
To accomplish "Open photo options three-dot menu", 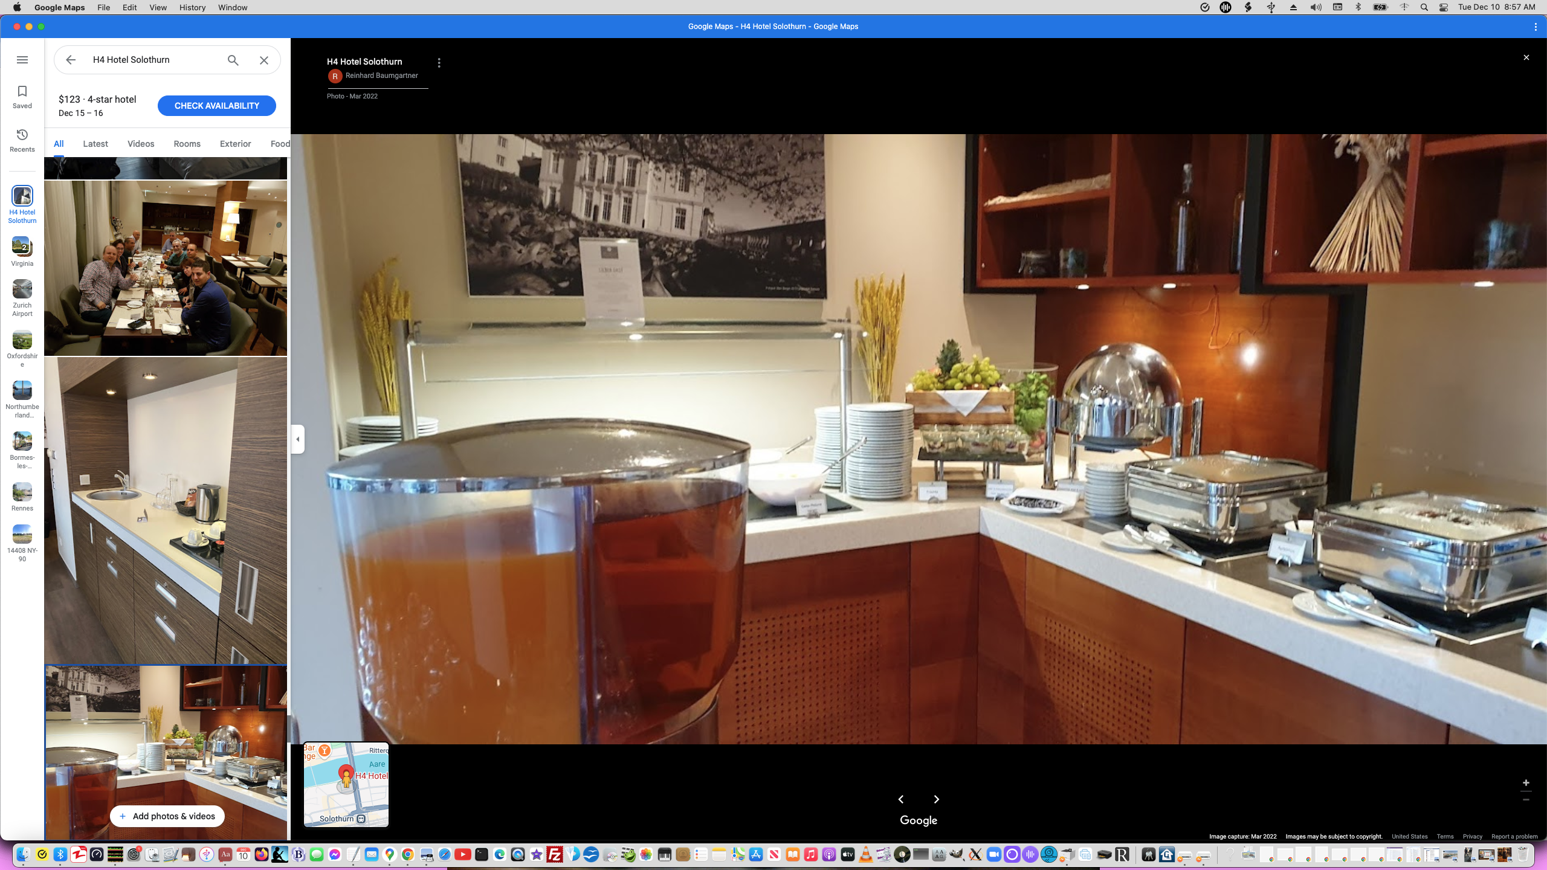I will 439,63.
